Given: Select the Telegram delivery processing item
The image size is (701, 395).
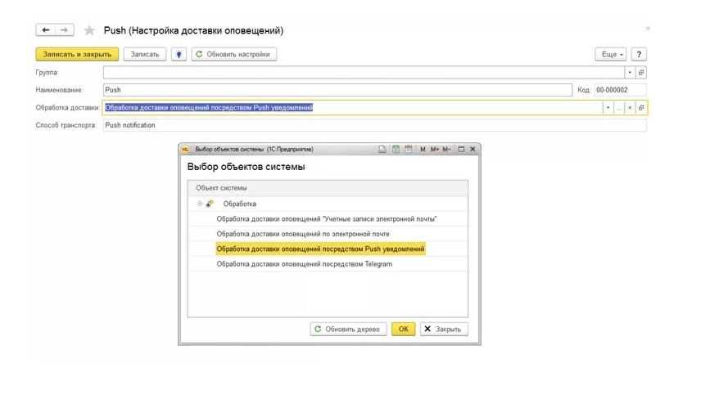Looking at the screenshot, I should point(304,264).
